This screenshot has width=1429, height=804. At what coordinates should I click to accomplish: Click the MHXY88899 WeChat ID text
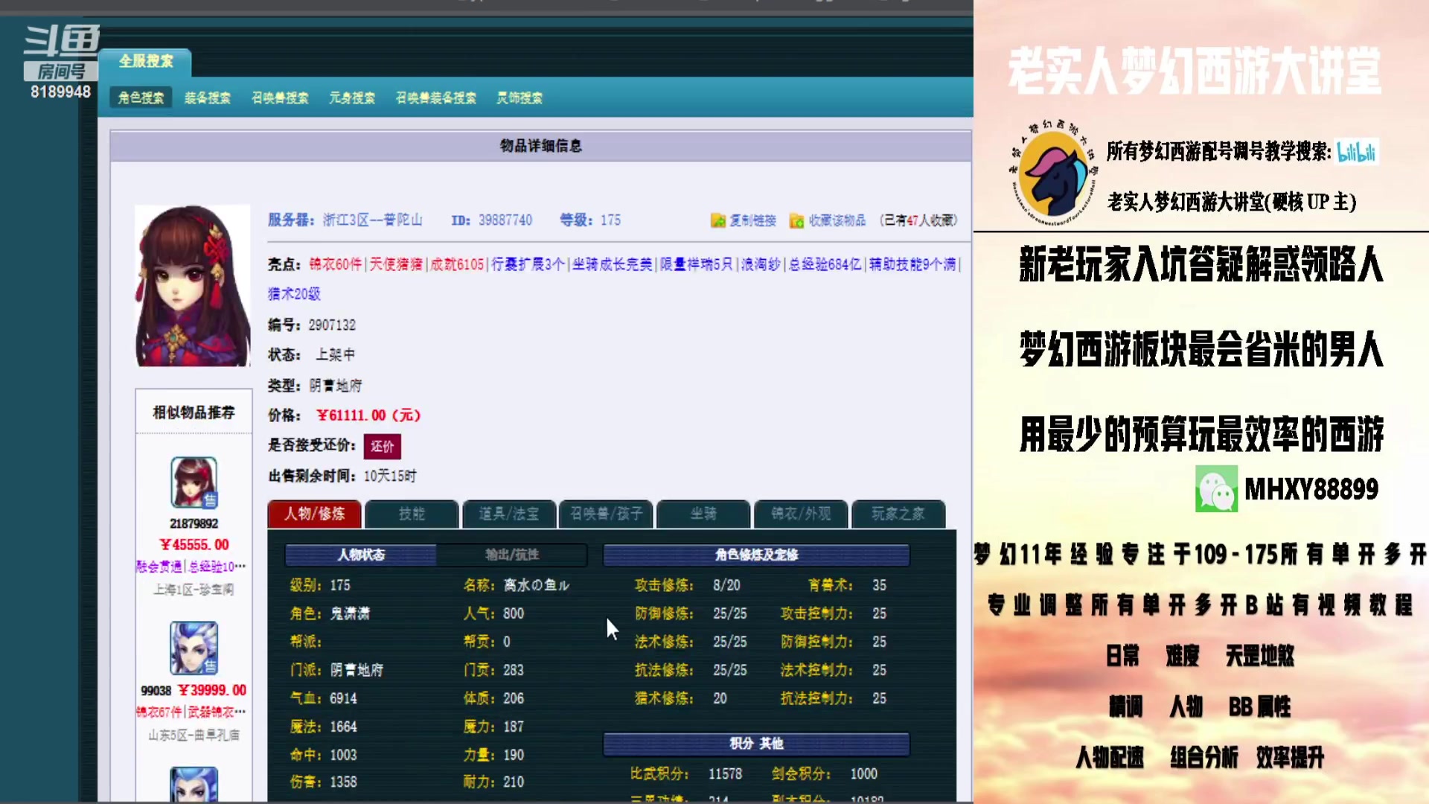[x=1311, y=490]
